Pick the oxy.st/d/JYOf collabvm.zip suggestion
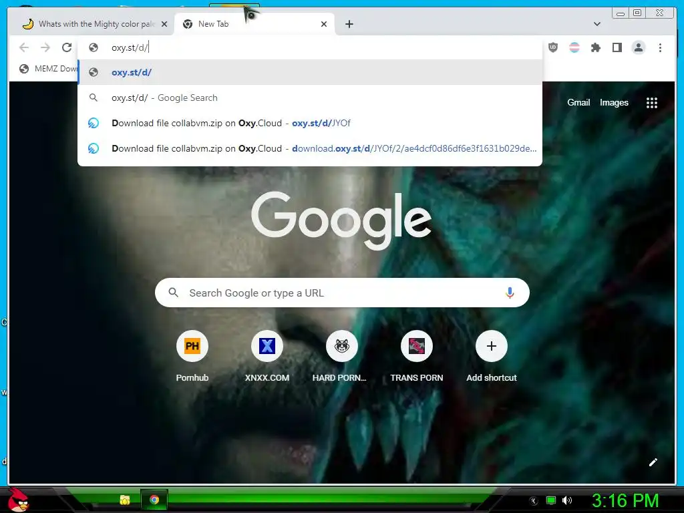 click(310, 123)
